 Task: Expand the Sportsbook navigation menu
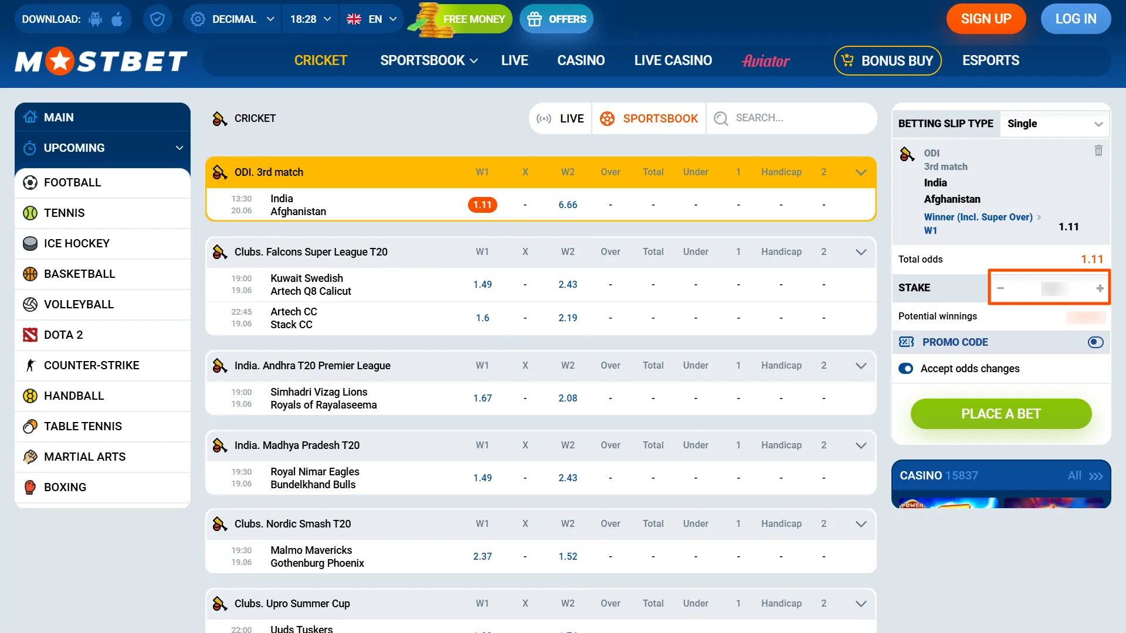click(x=429, y=60)
